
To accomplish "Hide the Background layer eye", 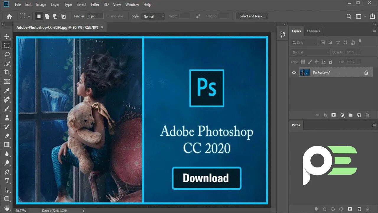I will 294,72.
